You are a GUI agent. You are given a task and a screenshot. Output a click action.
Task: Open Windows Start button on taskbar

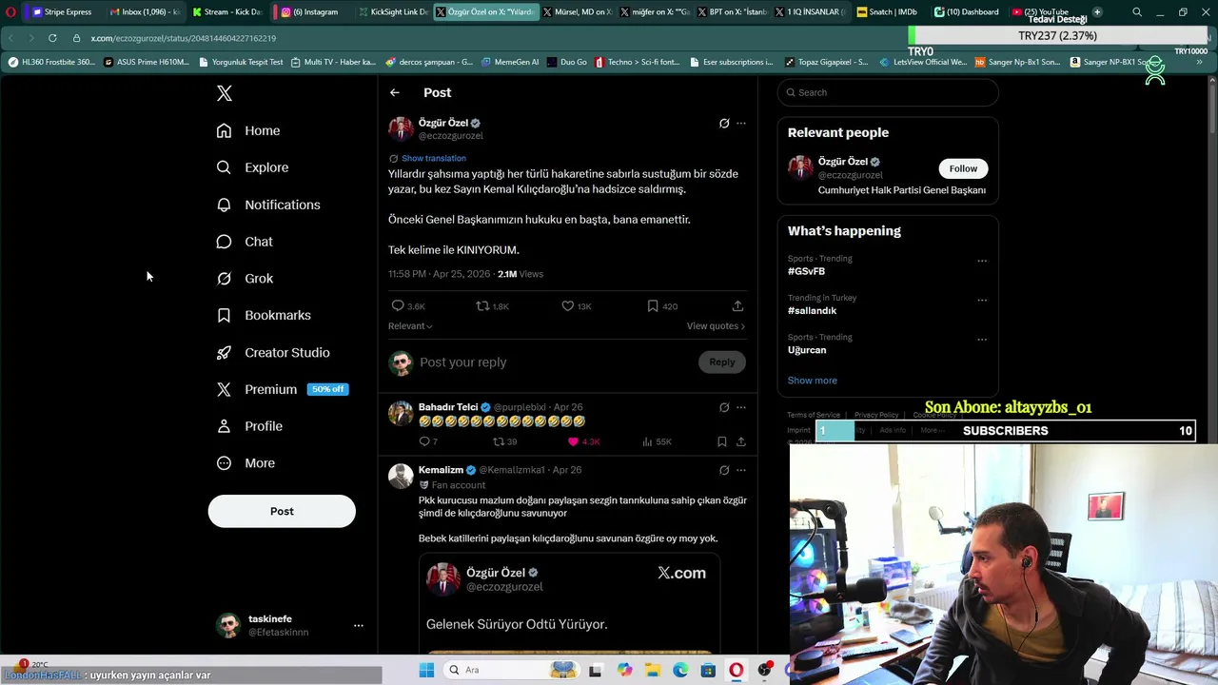pyautogui.click(x=426, y=670)
